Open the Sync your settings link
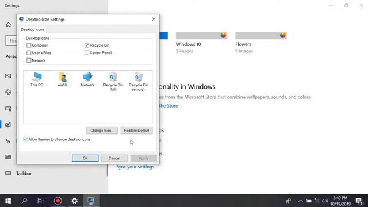This screenshot has height=207, width=368. pos(135,167)
